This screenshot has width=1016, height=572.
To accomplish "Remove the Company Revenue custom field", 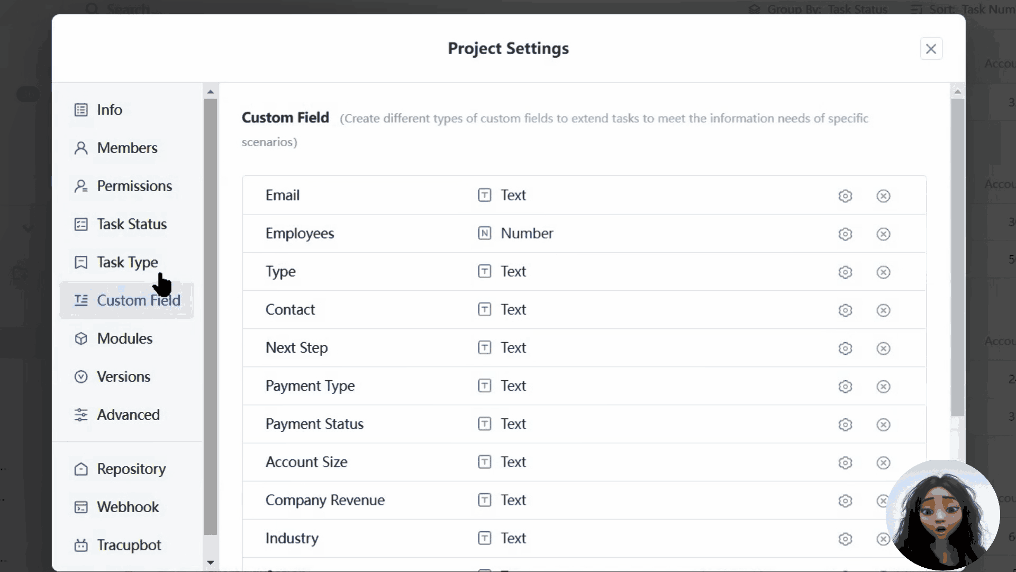I will pyautogui.click(x=884, y=501).
